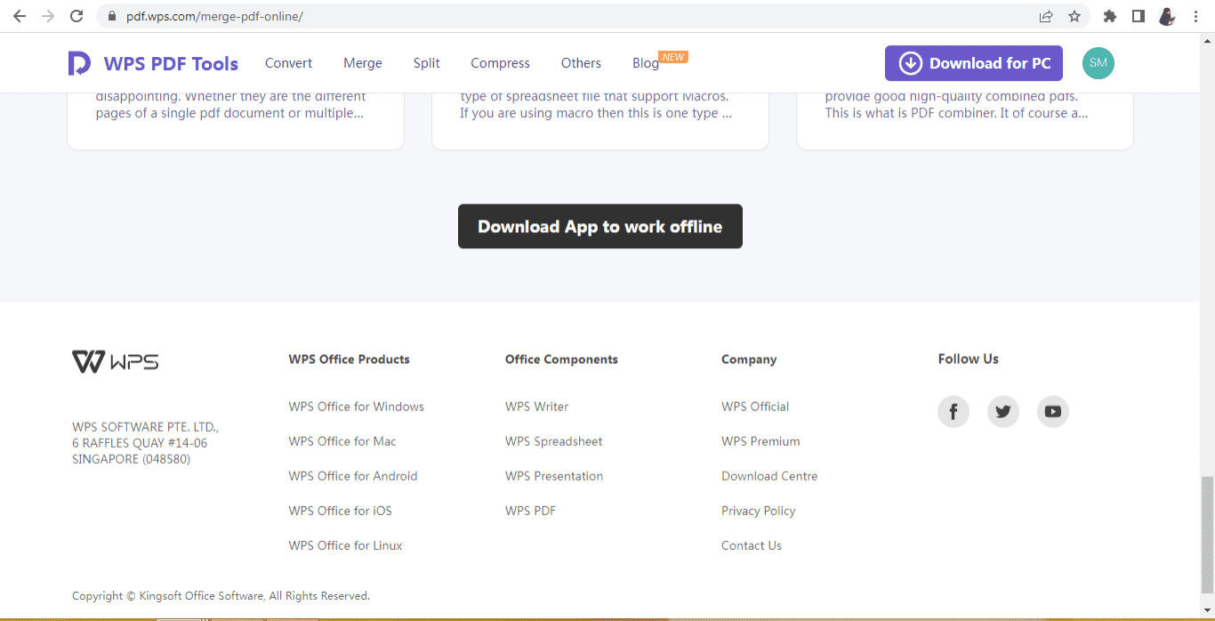Viewport: 1215px width, 621px height.
Task: Open WPS Office for Windows link
Action: click(x=356, y=407)
